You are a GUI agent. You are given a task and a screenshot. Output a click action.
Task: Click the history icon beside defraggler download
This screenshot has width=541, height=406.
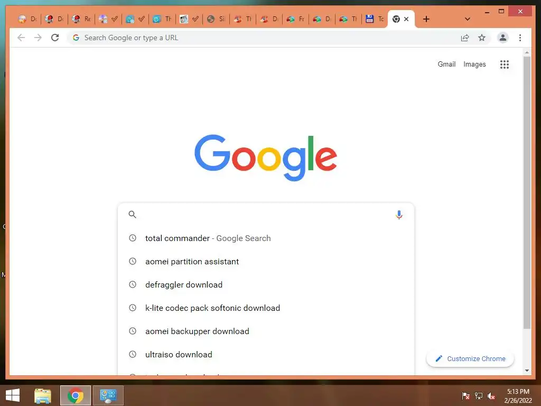pos(133,284)
